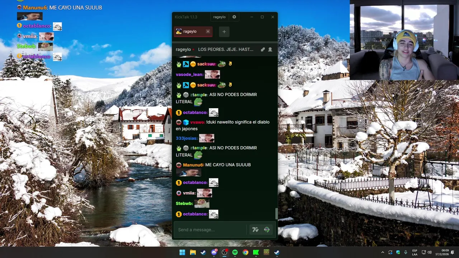Viewport: 459px width, 258px height.
Task: Click vvawo blue cube badge icon
Action: coord(186,122)
